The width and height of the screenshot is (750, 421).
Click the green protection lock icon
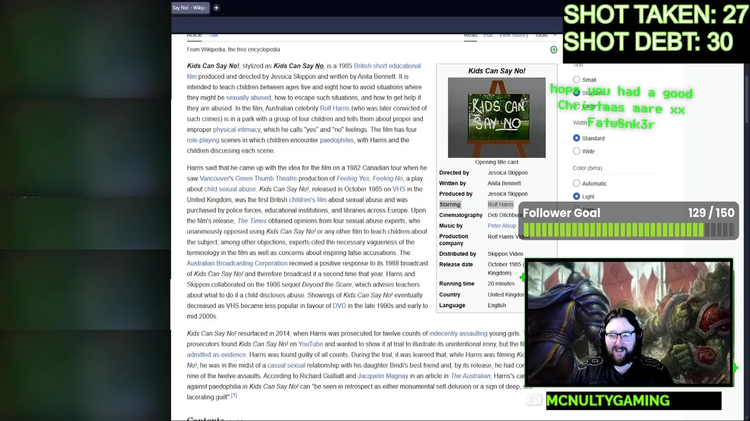click(554, 50)
